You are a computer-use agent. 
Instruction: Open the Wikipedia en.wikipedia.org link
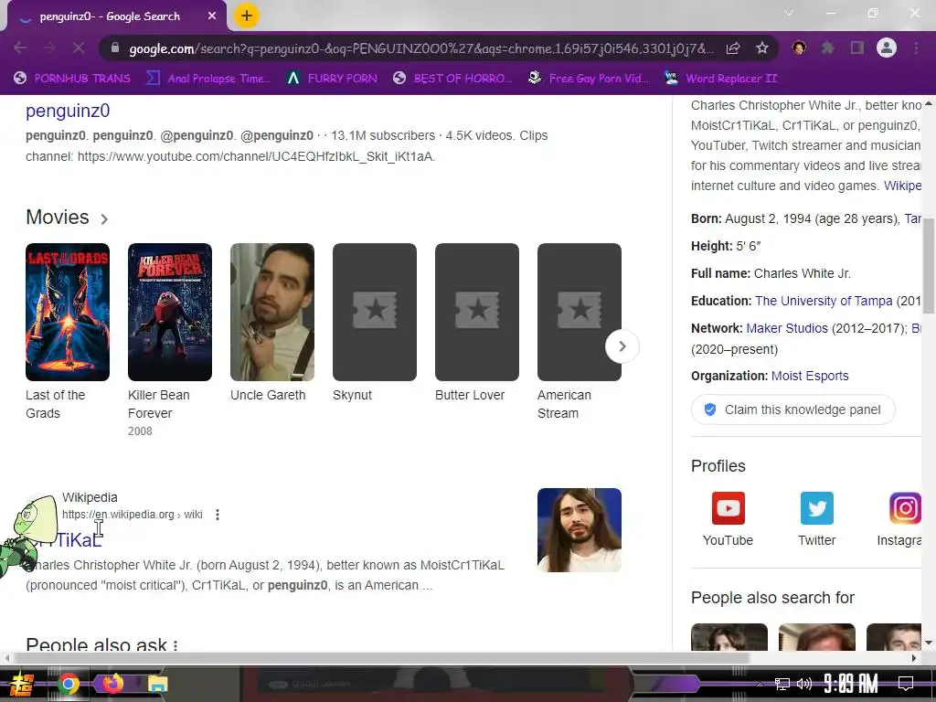click(x=132, y=515)
